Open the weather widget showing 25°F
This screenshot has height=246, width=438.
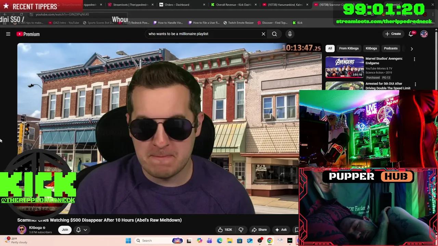pos(16,241)
